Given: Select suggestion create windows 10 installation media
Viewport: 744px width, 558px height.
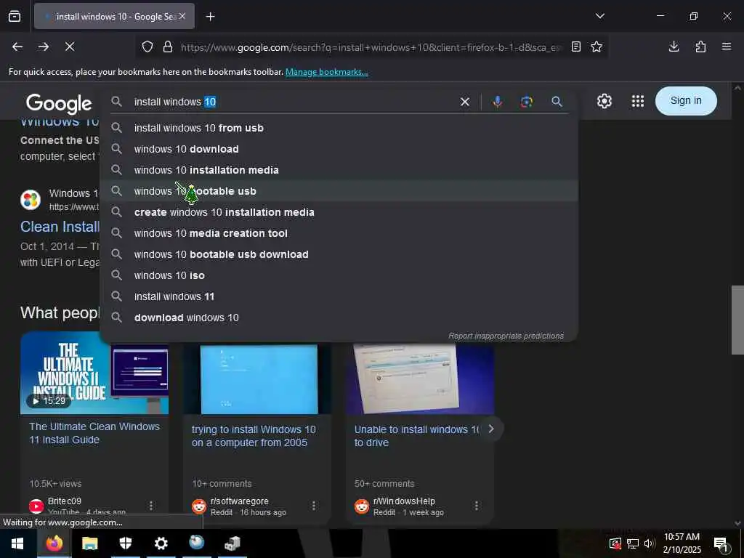Looking at the screenshot, I should point(339,212).
